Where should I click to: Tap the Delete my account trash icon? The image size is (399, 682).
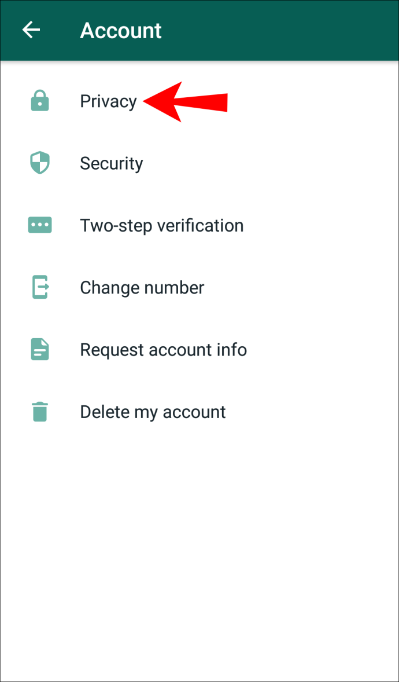40,412
